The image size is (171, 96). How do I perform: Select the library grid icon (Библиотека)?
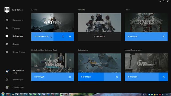coord(7,36)
